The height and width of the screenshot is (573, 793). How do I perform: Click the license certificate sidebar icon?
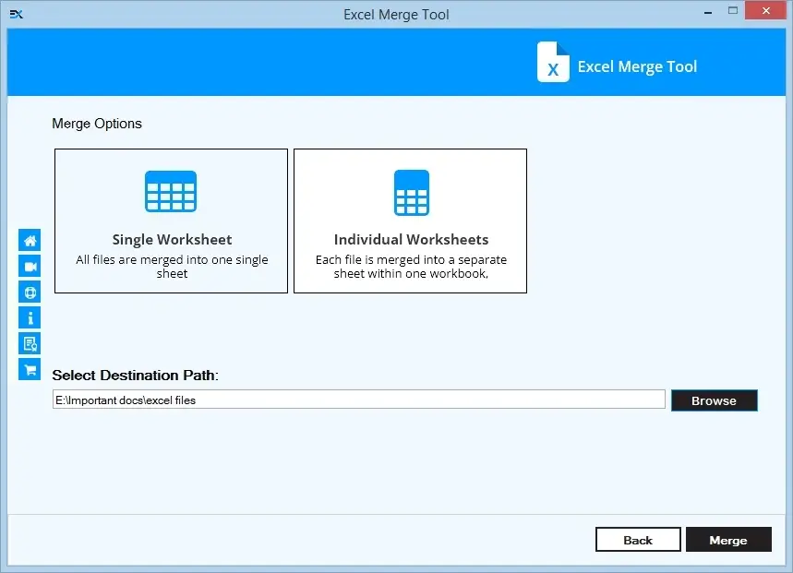click(30, 343)
